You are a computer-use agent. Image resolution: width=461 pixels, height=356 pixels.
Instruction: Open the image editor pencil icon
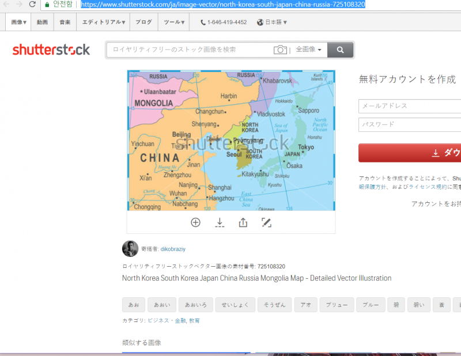[x=266, y=222]
